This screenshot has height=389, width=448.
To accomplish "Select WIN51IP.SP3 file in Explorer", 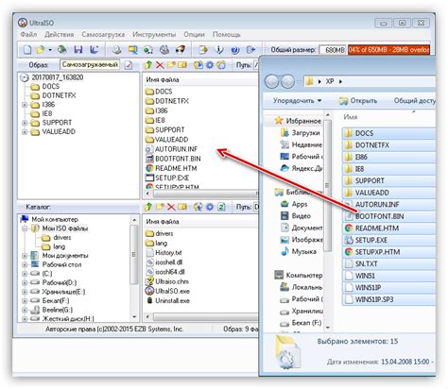I will [x=388, y=299].
